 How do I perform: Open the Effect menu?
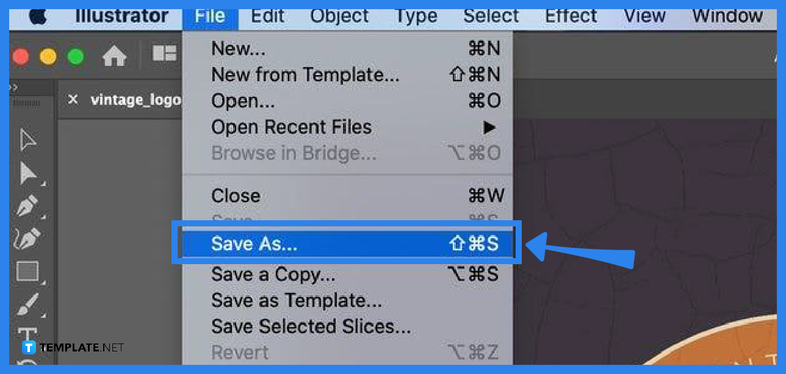[571, 16]
